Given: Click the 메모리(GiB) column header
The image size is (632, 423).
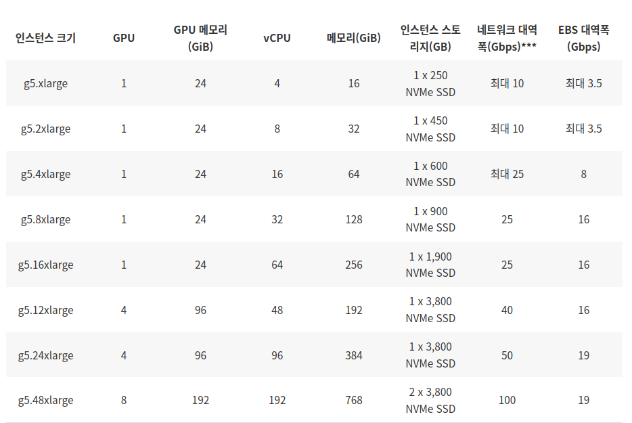Looking at the screenshot, I should pos(353,38).
